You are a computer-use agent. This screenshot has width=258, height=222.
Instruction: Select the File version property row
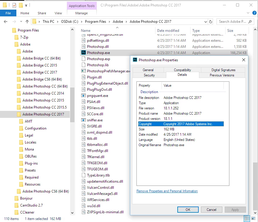pos(181,108)
